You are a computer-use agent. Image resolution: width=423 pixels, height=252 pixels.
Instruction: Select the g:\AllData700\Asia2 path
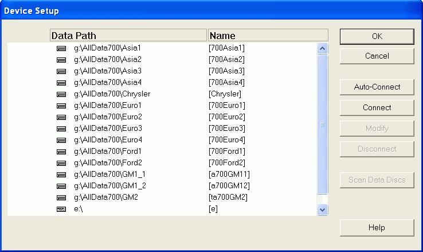point(108,60)
